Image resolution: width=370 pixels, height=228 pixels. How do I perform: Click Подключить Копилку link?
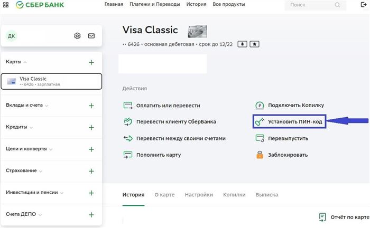(296, 105)
